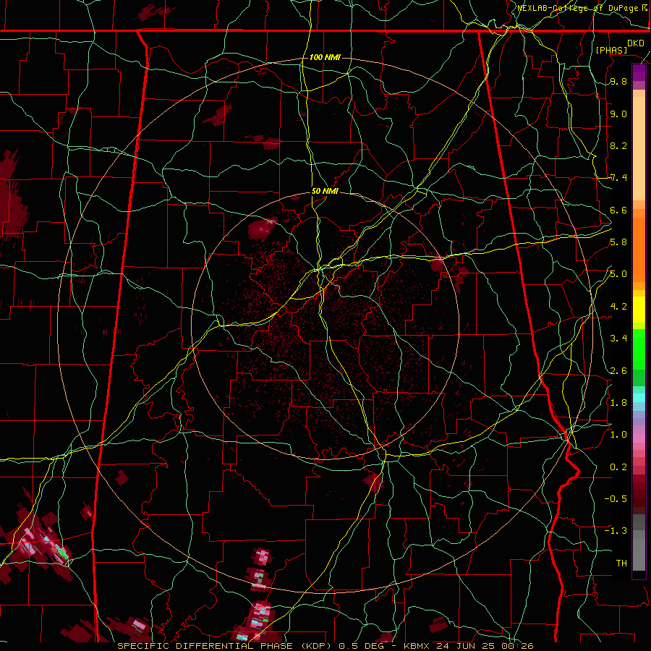The height and width of the screenshot is (651, 651).
Task: Click the 5.0 value on color scale
Action: (x=618, y=274)
